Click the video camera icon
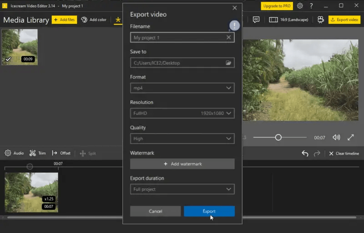The image size is (364, 233). pyautogui.click(x=321, y=20)
